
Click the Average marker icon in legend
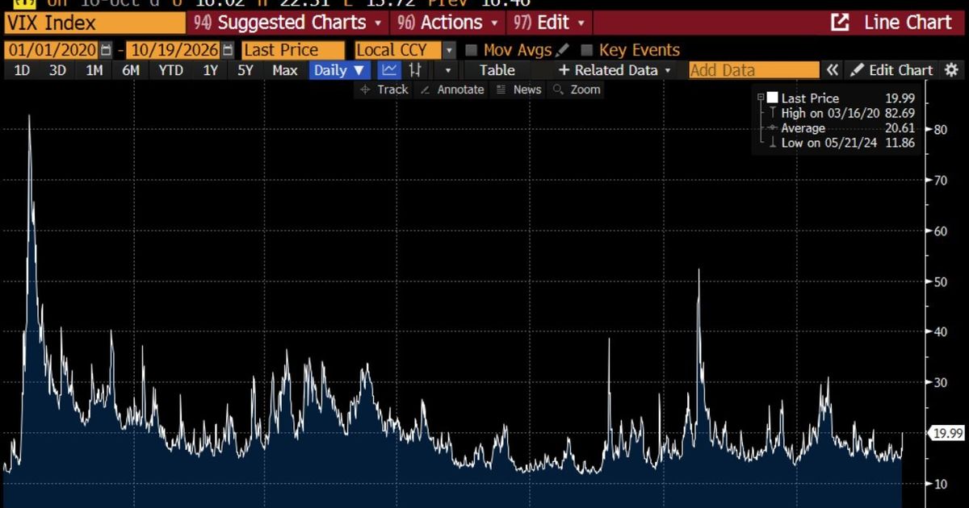click(x=772, y=128)
